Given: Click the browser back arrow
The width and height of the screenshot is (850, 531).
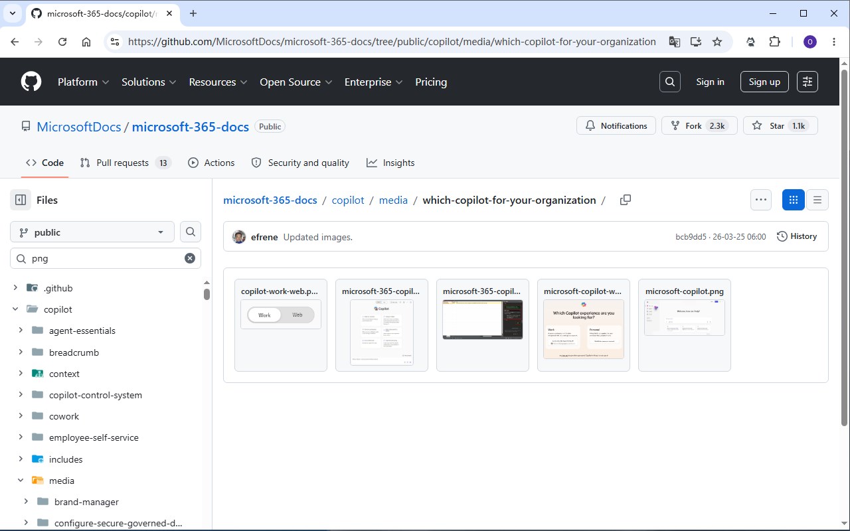Looking at the screenshot, I should [x=15, y=42].
